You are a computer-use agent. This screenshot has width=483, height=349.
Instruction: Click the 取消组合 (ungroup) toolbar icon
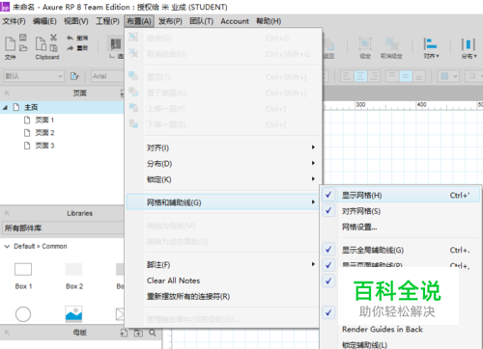click(x=392, y=44)
